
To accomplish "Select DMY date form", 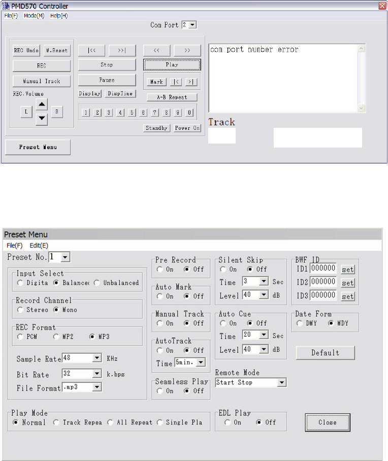I will [x=300, y=324].
